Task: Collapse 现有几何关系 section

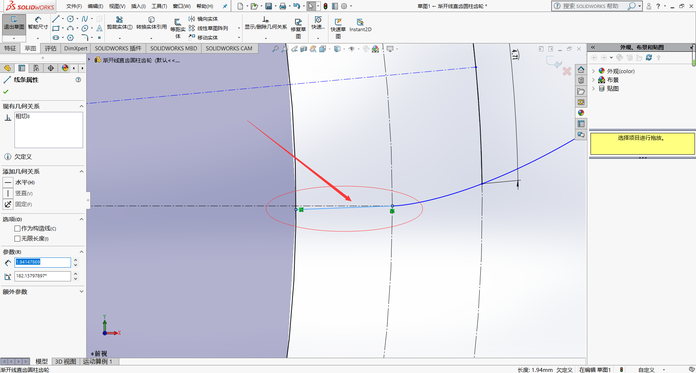Action: tap(82, 106)
